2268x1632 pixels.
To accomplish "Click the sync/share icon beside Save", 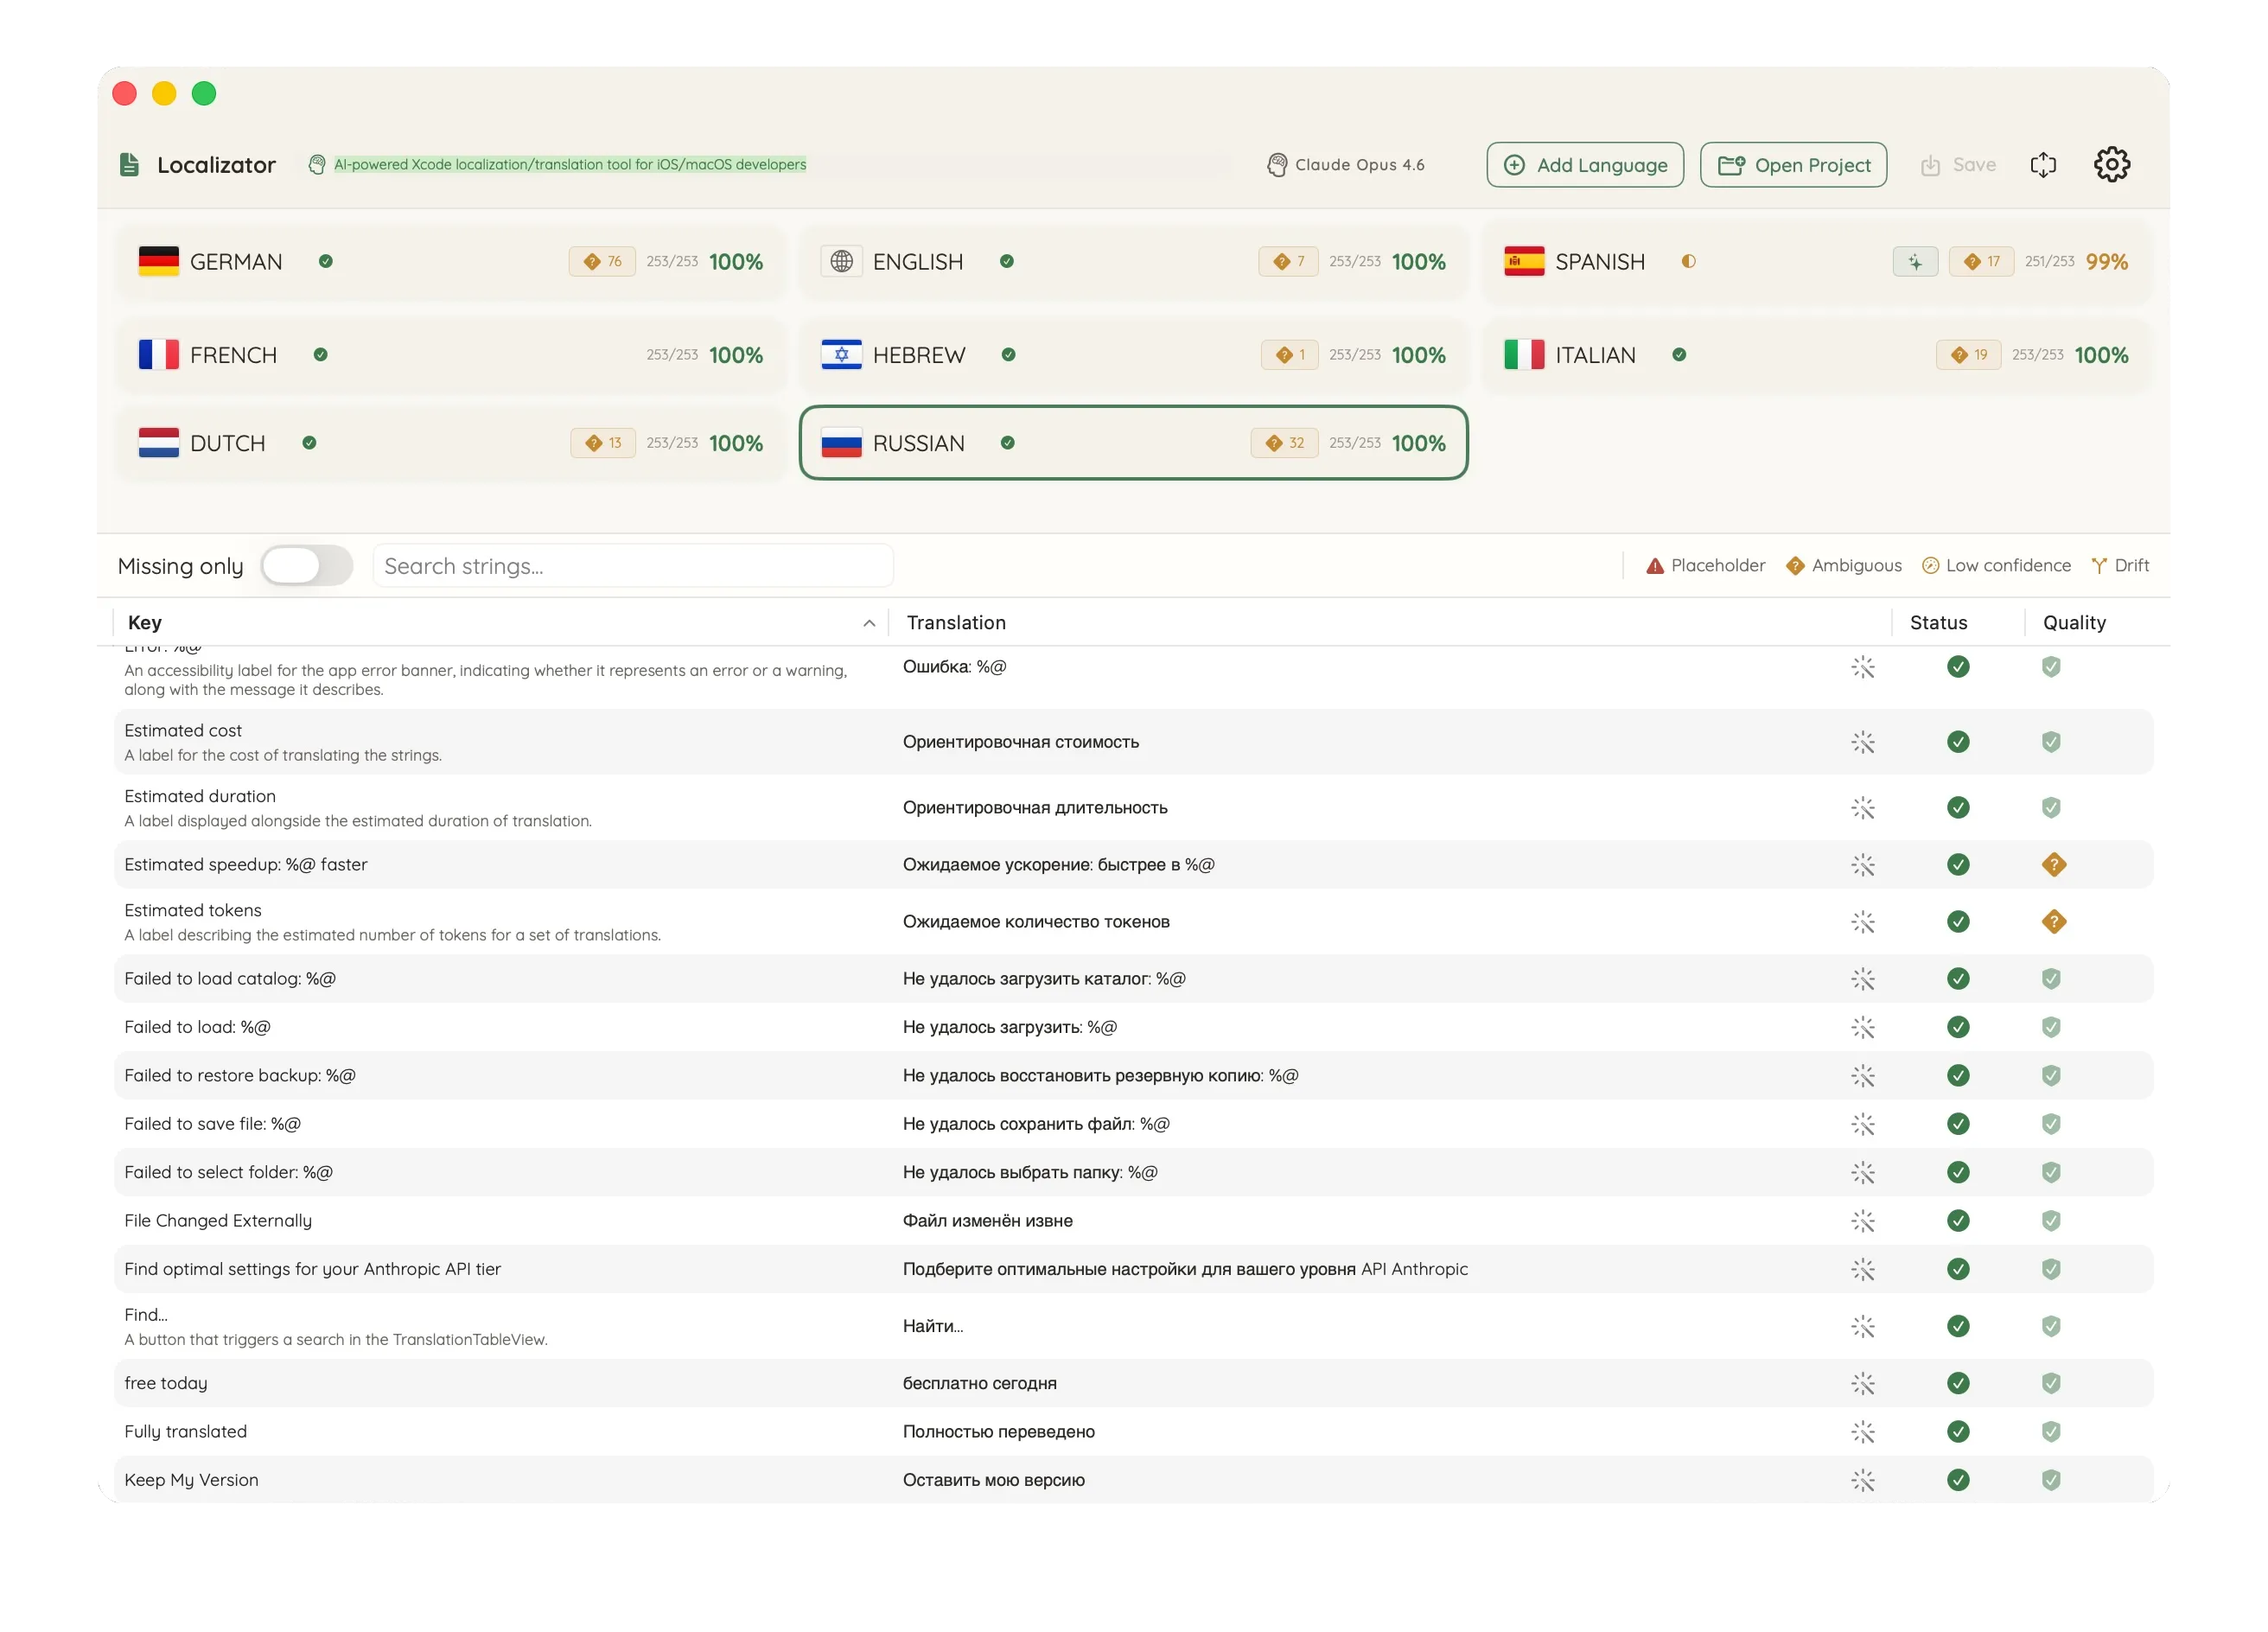I will click(x=2044, y=164).
